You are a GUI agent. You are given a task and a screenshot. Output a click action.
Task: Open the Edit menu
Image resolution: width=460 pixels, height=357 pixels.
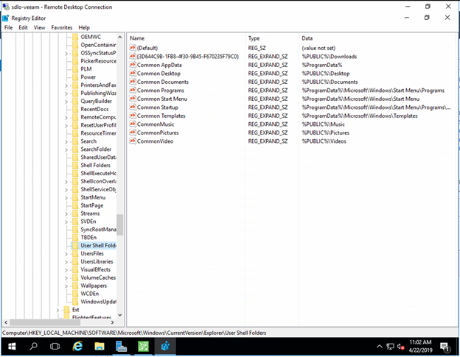click(23, 27)
